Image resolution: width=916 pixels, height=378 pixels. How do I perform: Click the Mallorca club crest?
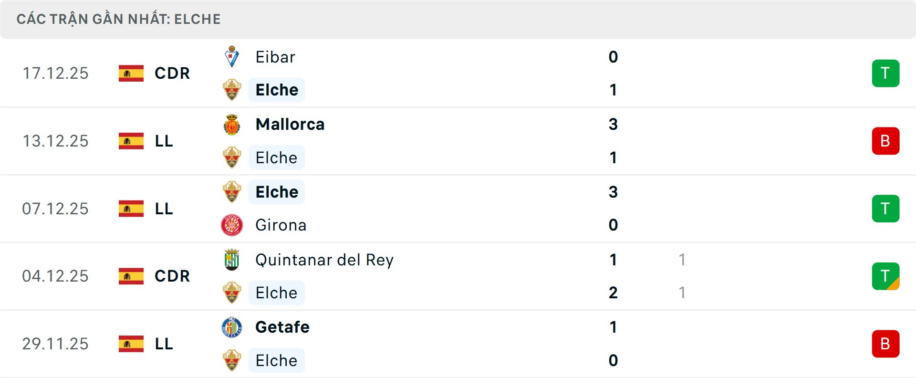[x=232, y=125]
